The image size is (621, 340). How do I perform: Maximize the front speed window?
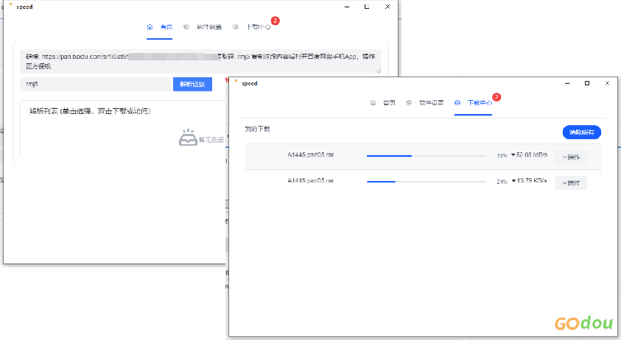(587, 83)
